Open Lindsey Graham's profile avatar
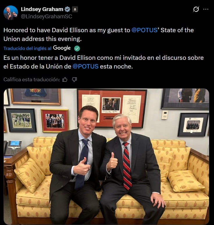This screenshot has height=225, width=214. [11, 12]
